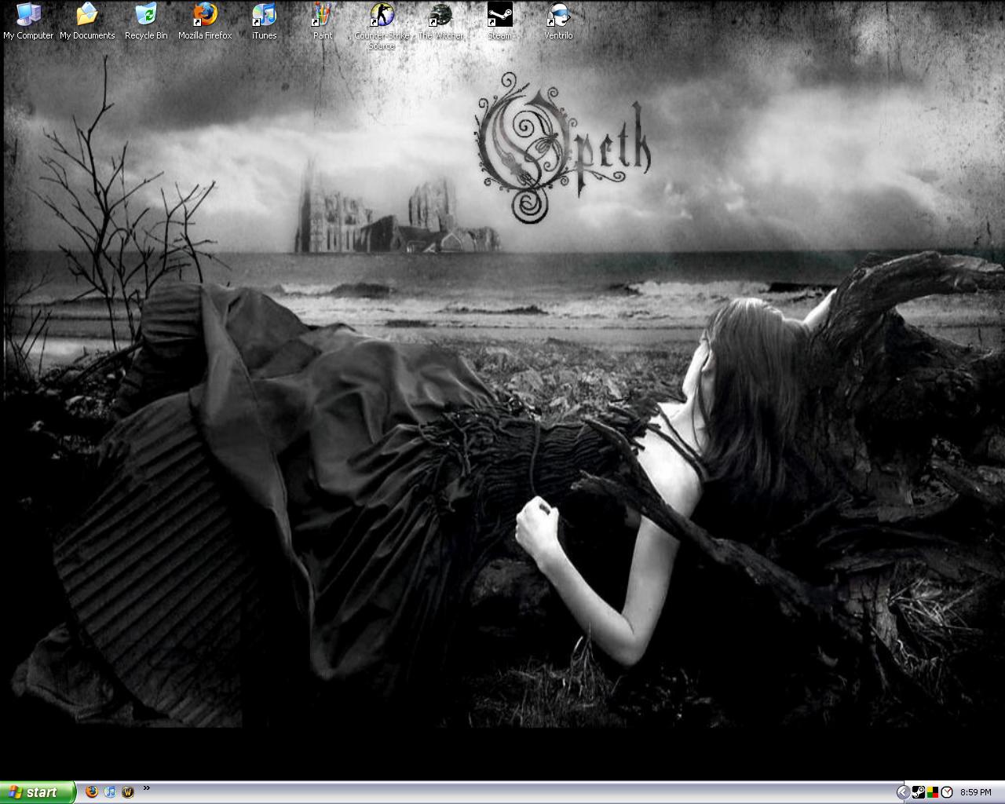Open the Windows Start menu
This screenshot has height=804, width=1005.
(38, 792)
